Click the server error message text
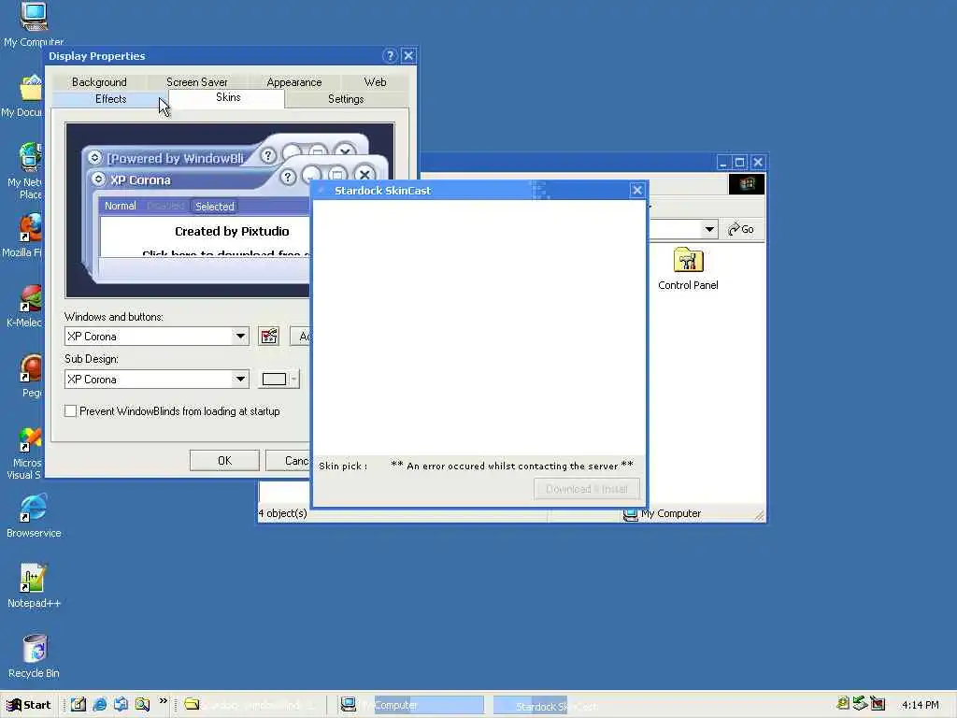The width and height of the screenshot is (957, 718). pyautogui.click(x=512, y=466)
